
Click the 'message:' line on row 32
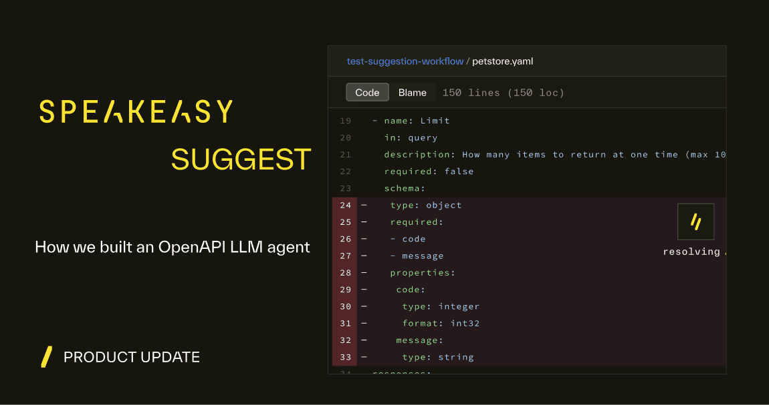[420, 340]
